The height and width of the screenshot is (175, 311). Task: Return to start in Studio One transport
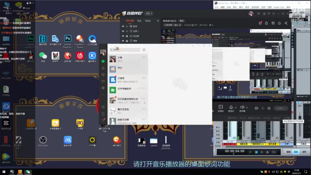pyautogui.click(x=250, y=152)
